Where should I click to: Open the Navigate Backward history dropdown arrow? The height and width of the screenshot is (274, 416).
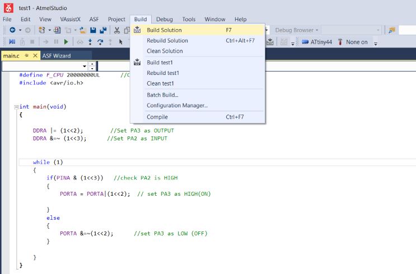[x=20, y=30]
